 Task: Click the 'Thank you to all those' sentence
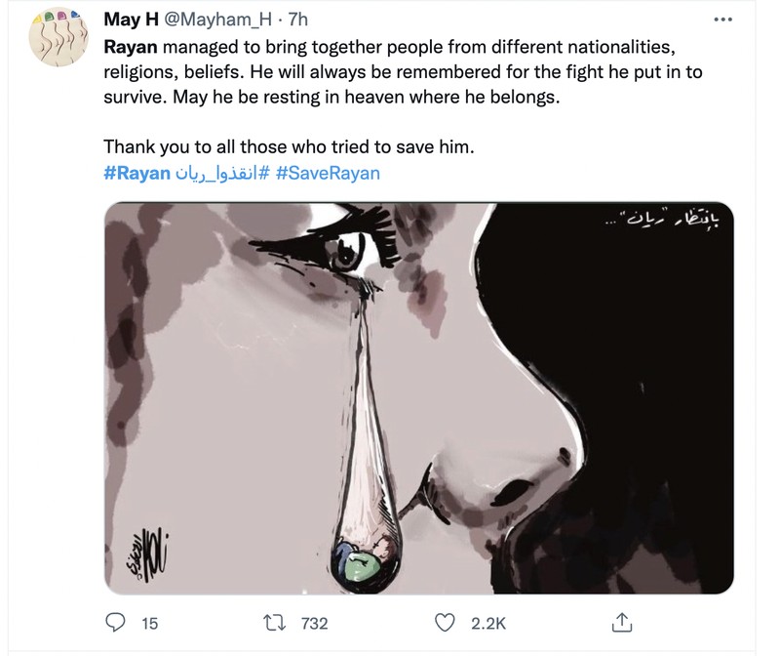point(289,148)
